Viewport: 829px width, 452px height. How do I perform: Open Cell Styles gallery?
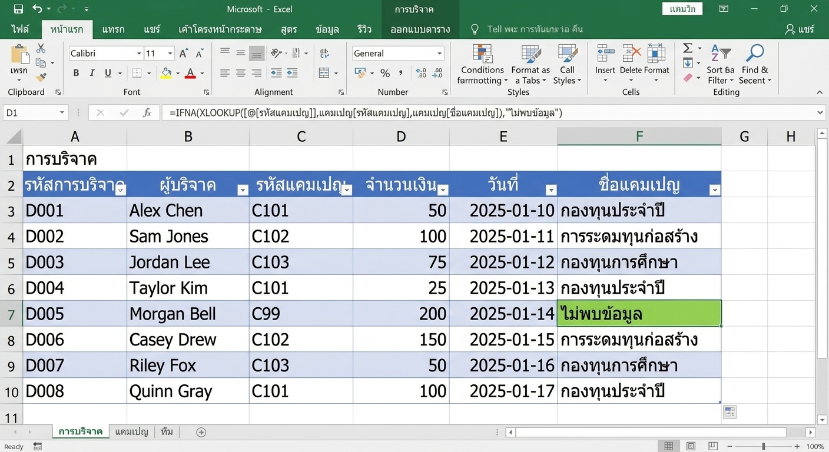coord(567,65)
